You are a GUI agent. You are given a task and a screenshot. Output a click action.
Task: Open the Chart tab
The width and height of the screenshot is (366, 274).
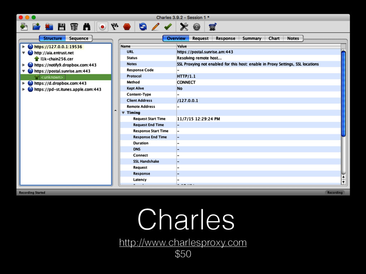[x=274, y=38]
